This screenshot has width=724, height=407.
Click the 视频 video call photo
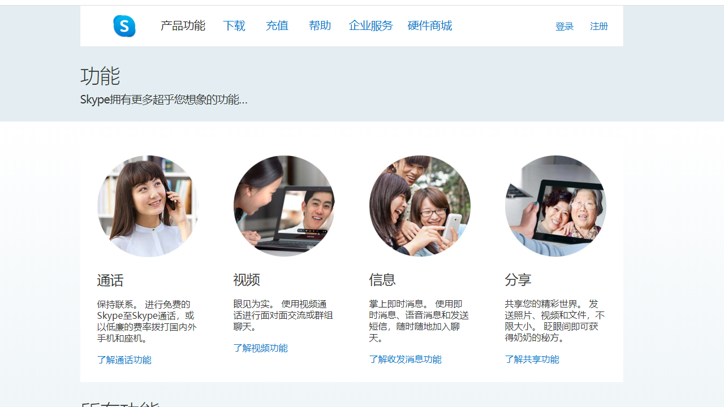(283, 206)
